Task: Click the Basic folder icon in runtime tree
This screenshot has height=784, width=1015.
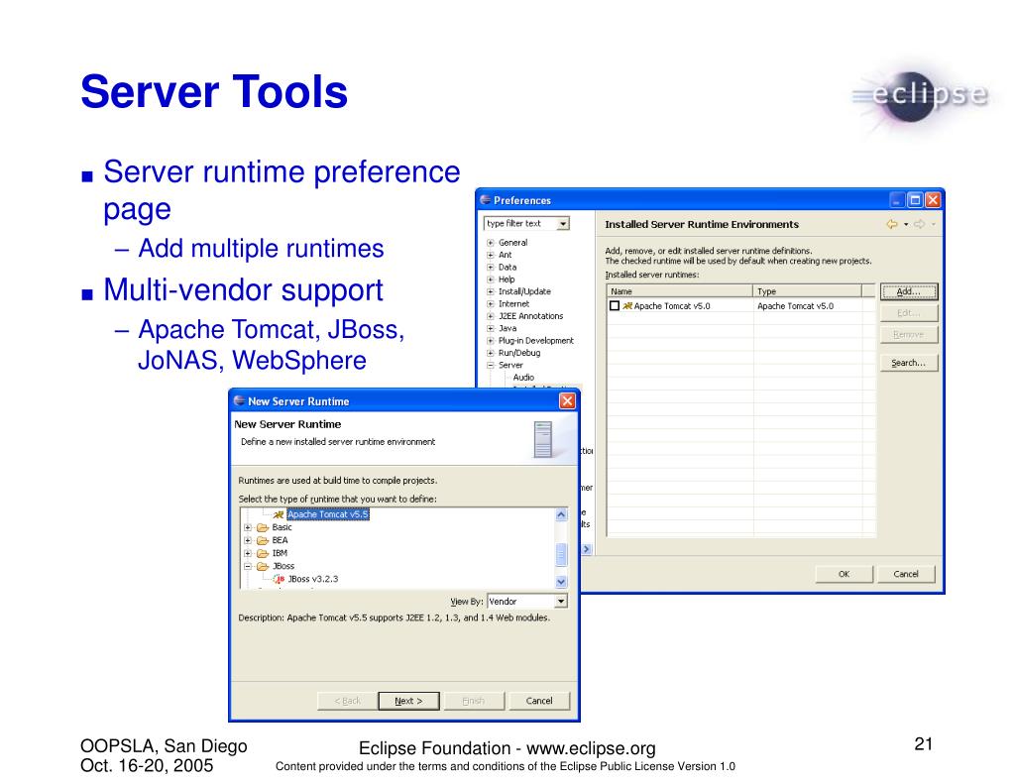Action: (x=262, y=527)
